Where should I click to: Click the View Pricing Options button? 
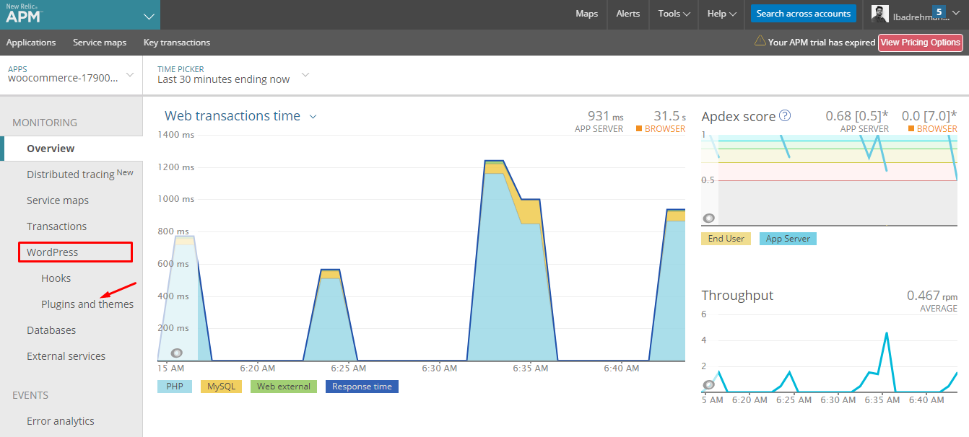point(921,42)
